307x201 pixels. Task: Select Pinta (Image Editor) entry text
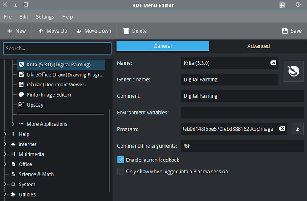pos(49,95)
